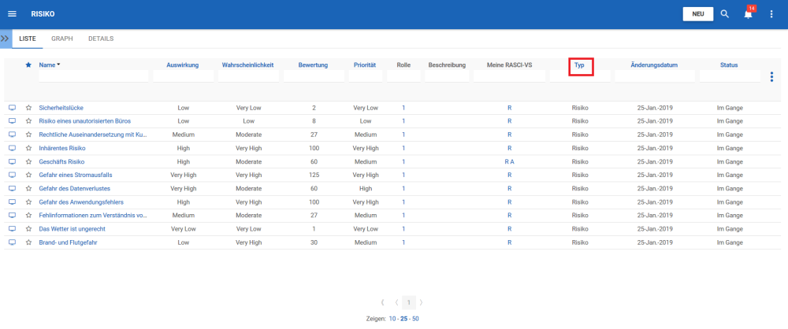Click the NEU button

[x=698, y=14]
